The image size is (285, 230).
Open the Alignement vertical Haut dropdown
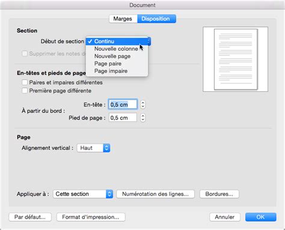[94, 148]
